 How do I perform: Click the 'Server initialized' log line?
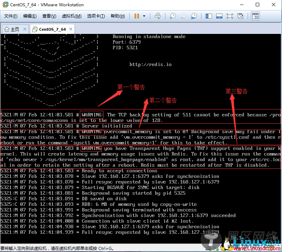(66, 126)
